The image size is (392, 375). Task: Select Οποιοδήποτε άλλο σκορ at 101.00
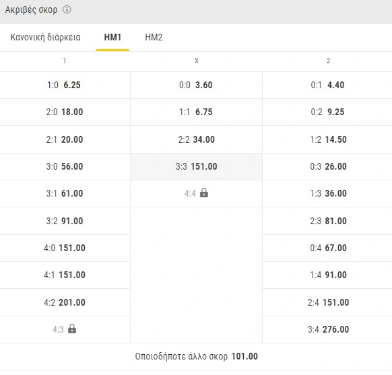196,356
